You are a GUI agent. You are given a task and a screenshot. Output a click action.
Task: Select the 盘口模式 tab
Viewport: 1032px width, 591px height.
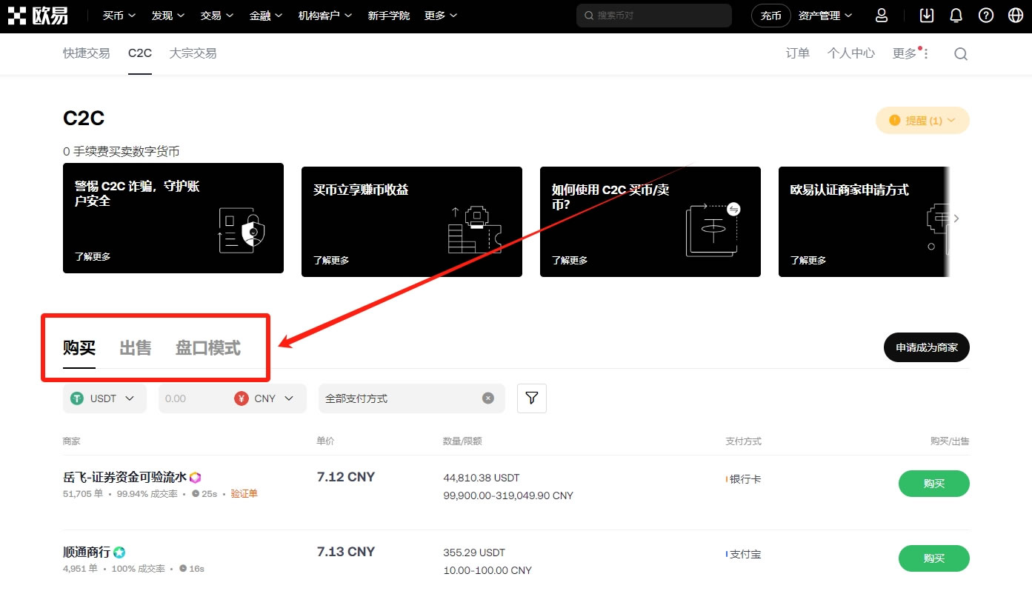pyautogui.click(x=207, y=348)
